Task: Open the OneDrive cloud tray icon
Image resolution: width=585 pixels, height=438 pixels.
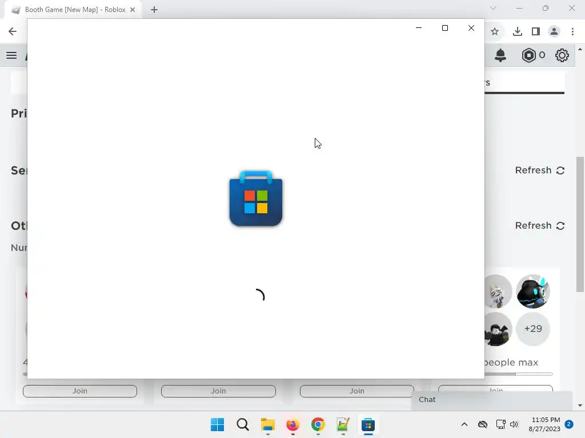Action: [483, 424]
